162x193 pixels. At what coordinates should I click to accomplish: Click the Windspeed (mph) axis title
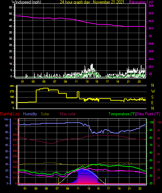click(x=26, y=2)
